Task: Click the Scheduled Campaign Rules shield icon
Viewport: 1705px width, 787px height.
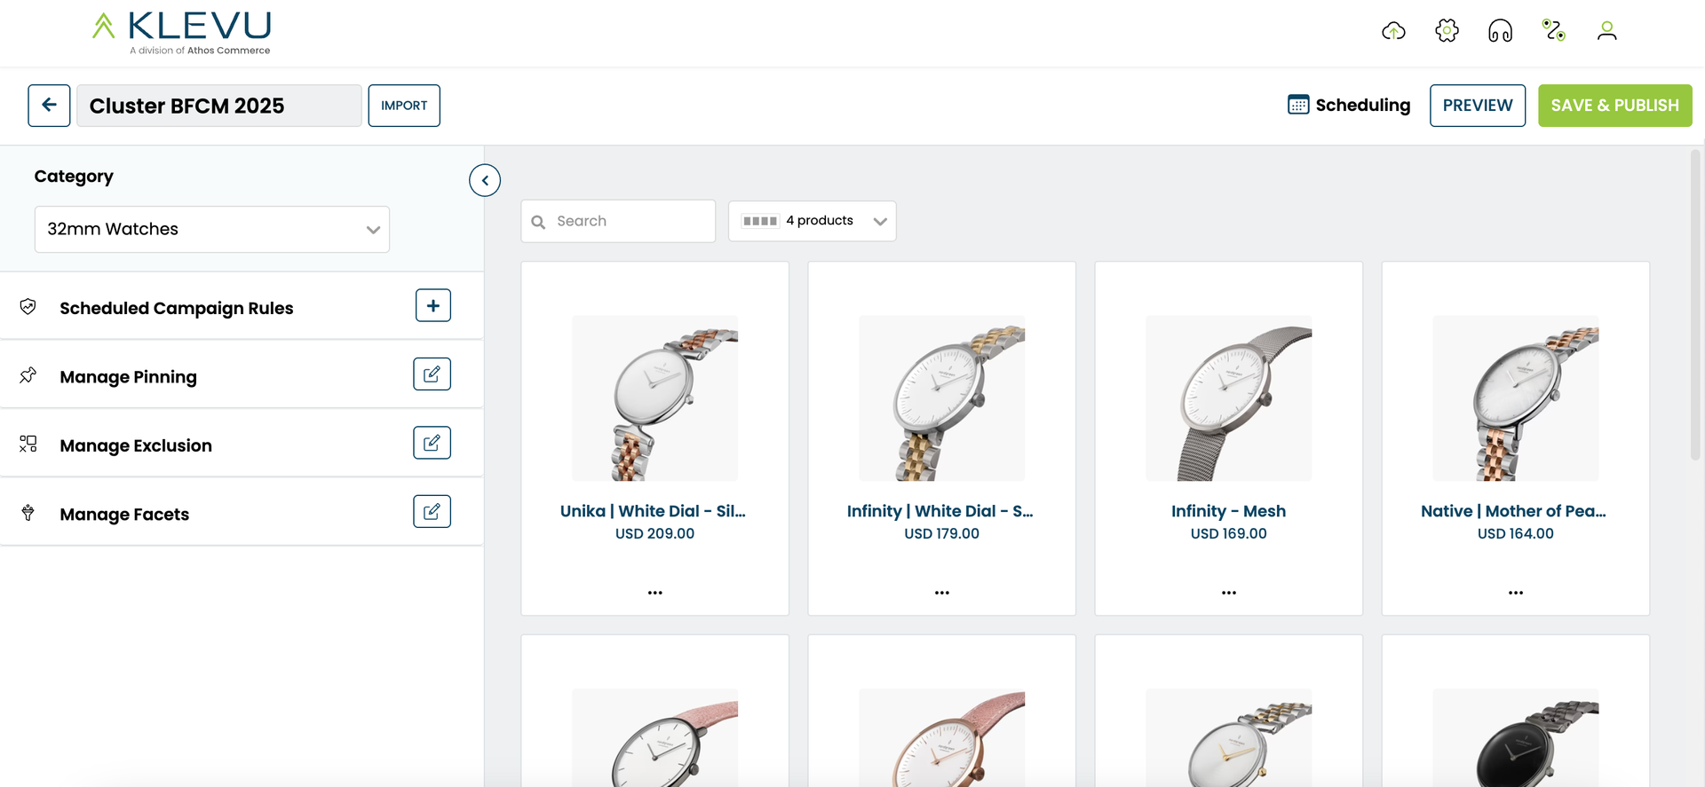Action: point(28,307)
